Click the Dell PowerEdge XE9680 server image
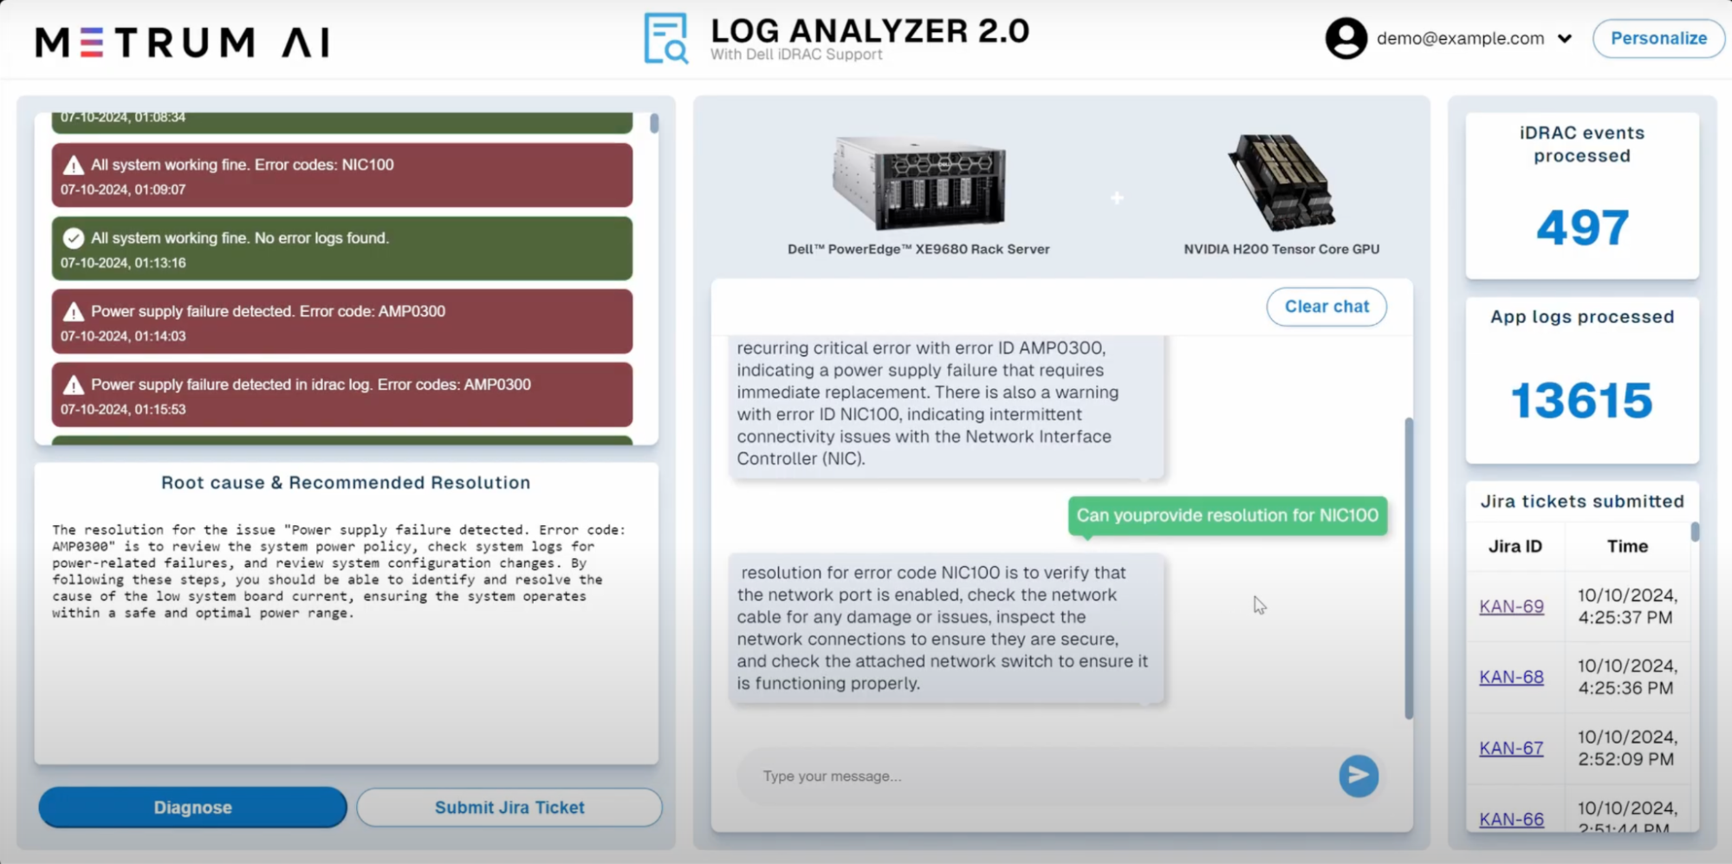Screen dimensions: 1732x864 point(918,182)
